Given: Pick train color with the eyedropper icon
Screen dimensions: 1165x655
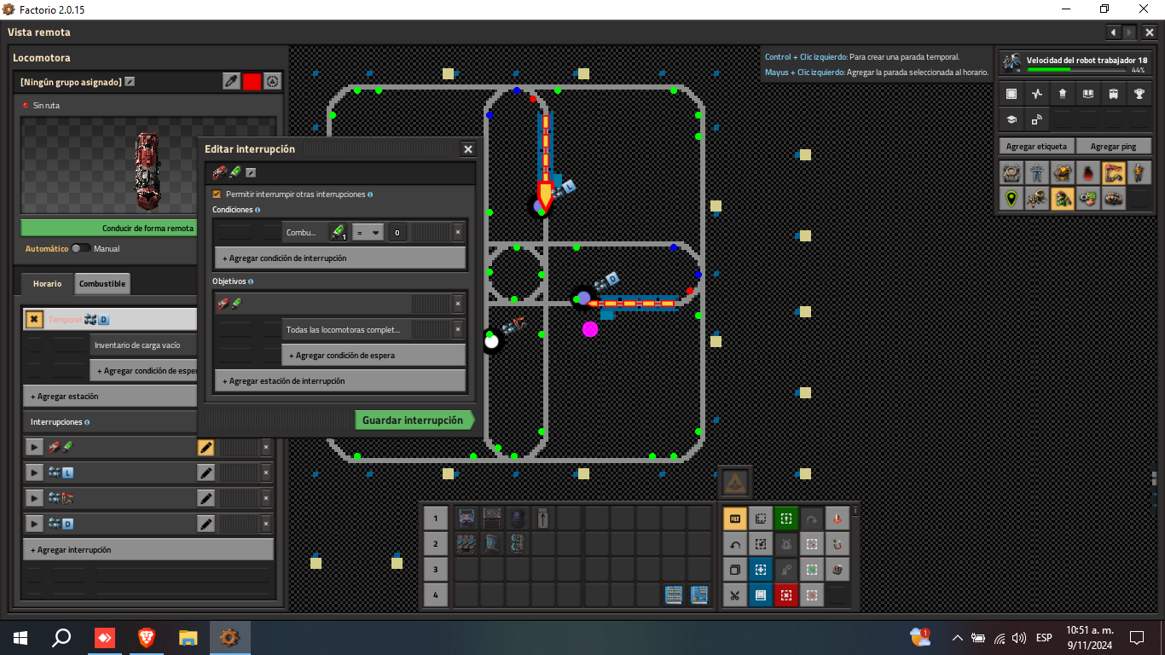Looking at the screenshot, I should pyautogui.click(x=231, y=82).
